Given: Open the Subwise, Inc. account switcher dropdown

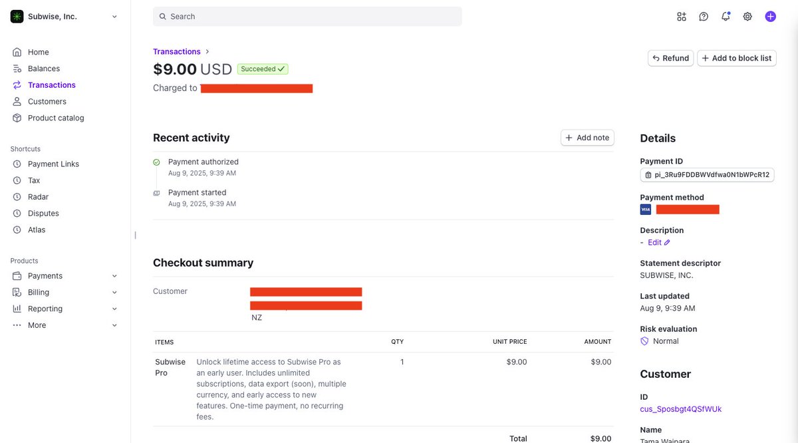Looking at the screenshot, I should [65, 17].
